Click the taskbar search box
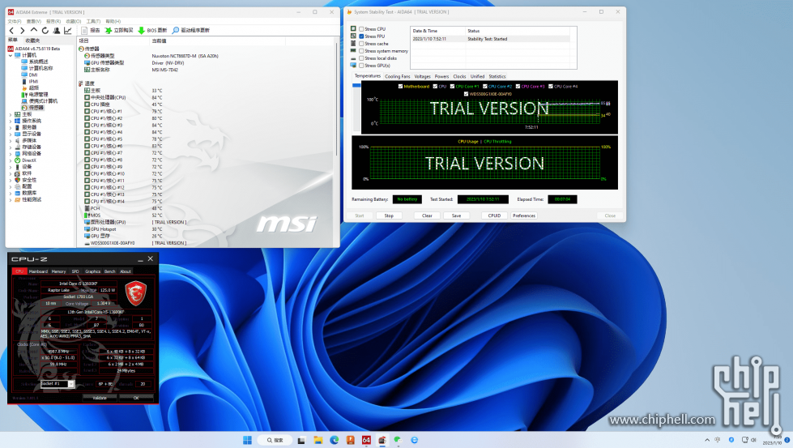Viewport: 793px width, 448px height. 275,441
